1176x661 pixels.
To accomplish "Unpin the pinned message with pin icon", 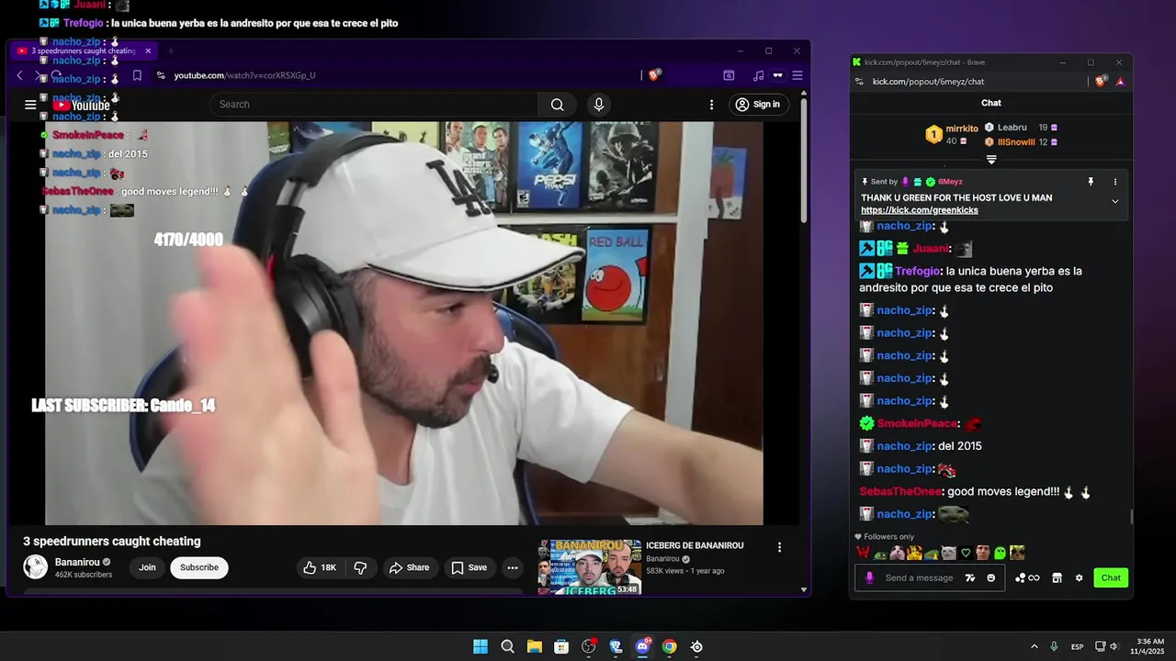I will (x=1091, y=182).
